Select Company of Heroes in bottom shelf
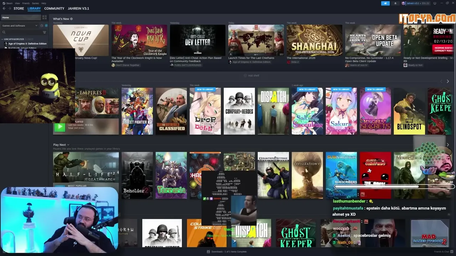 [162, 233]
